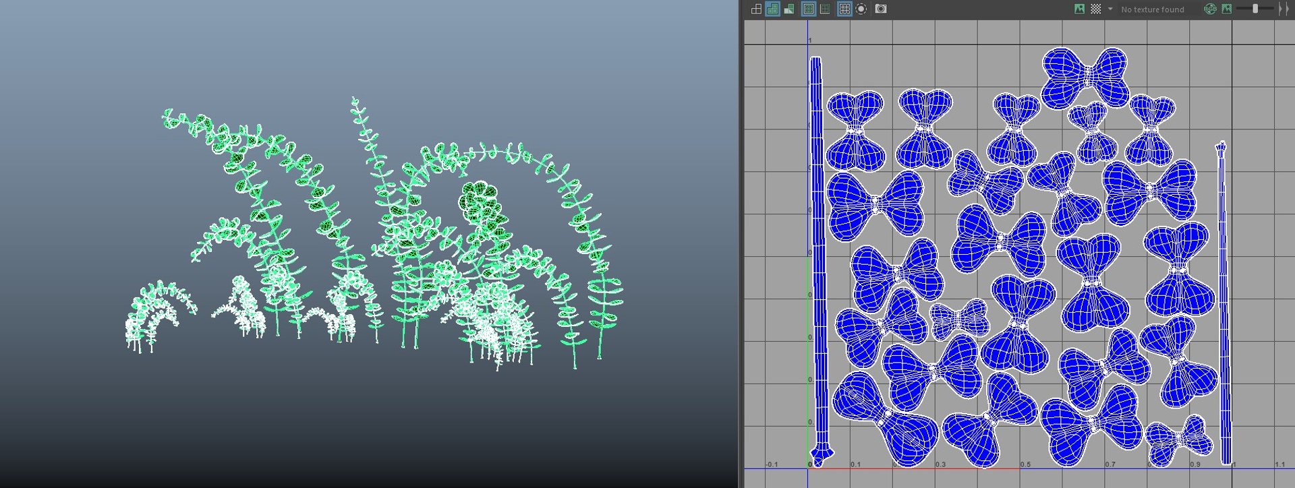This screenshot has width=1295, height=488.
Task: Click the image dimming slider handle
Action: (1255, 9)
